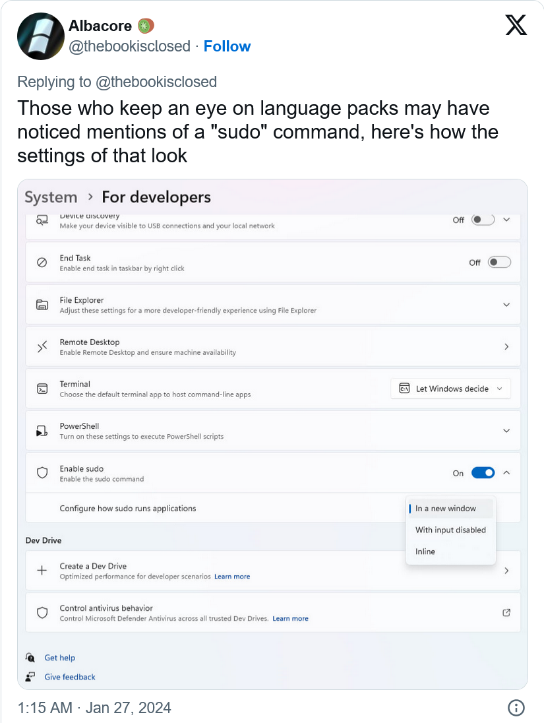This screenshot has height=723, width=544.
Task: Collapse the Enable sudo section chevron
Action: 506,473
